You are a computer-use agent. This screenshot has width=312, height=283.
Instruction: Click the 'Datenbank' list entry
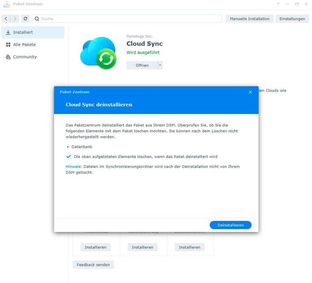click(x=82, y=147)
